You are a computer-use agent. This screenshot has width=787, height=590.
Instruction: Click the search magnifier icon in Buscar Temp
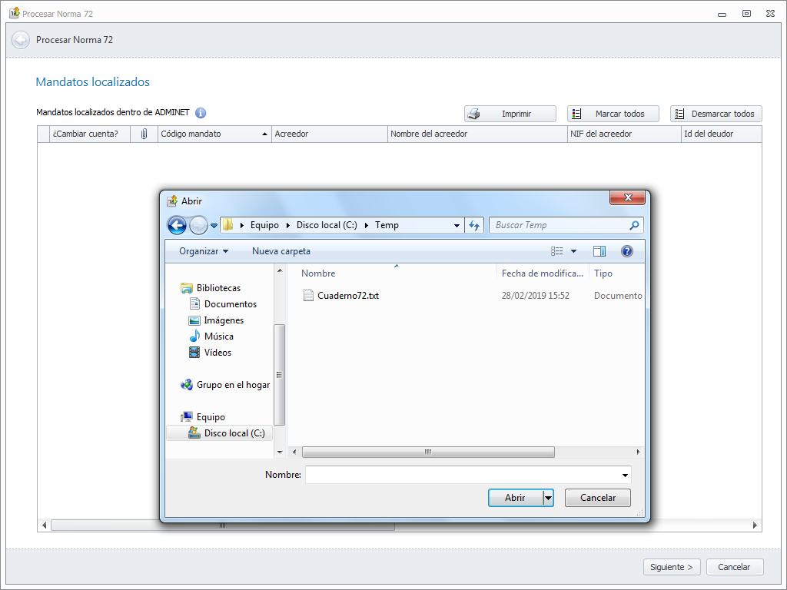click(634, 225)
